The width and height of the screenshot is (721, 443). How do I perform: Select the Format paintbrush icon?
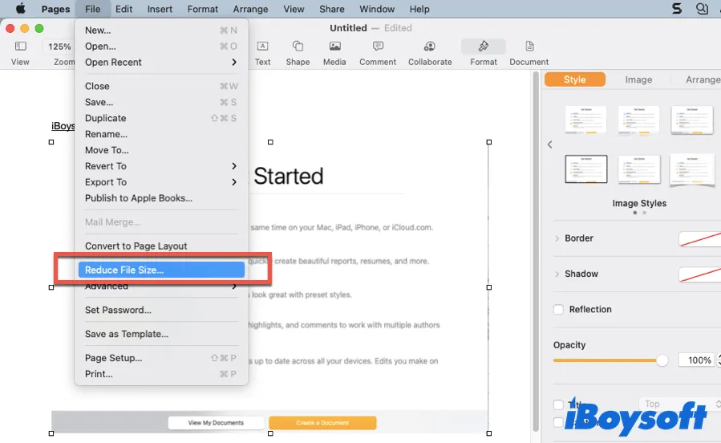483,47
